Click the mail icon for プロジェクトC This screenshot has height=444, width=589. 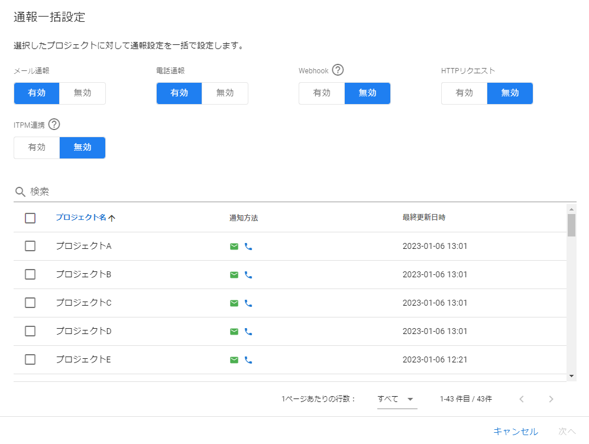(234, 303)
